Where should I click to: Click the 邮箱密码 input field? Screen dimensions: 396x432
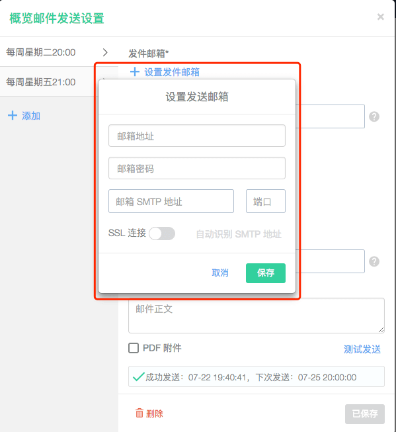click(197, 168)
